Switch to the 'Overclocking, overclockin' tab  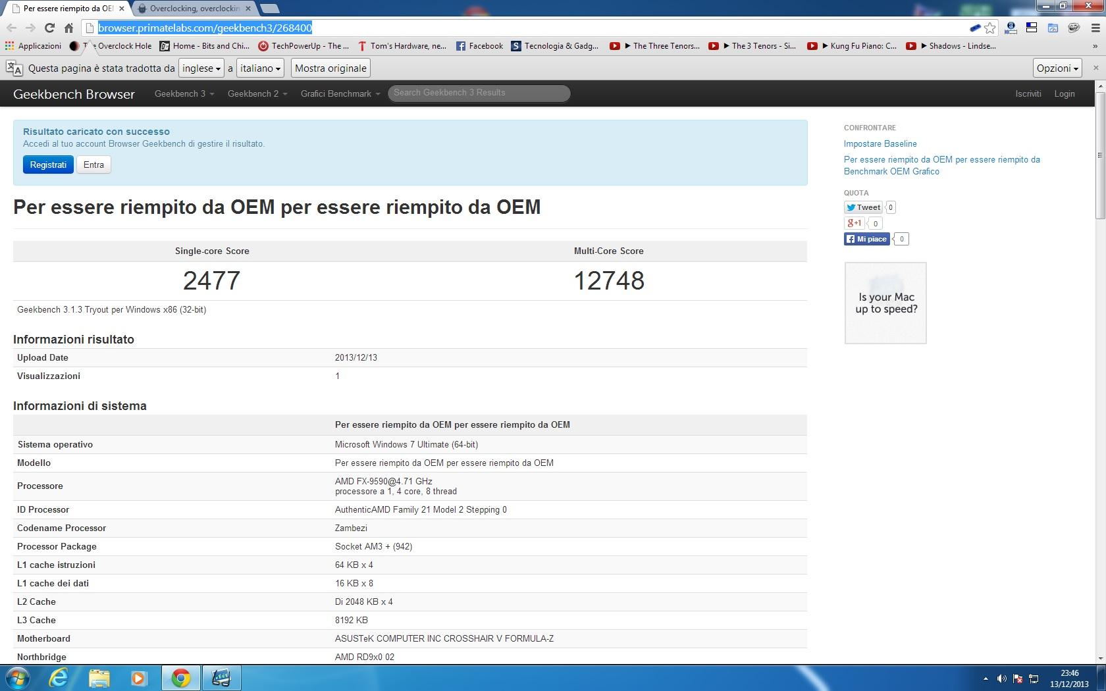pyautogui.click(x=194, y=9)
